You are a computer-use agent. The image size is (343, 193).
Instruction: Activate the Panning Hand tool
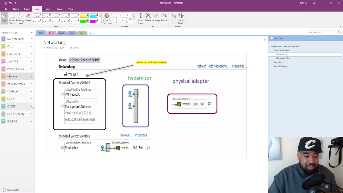(x=20, y=19)
